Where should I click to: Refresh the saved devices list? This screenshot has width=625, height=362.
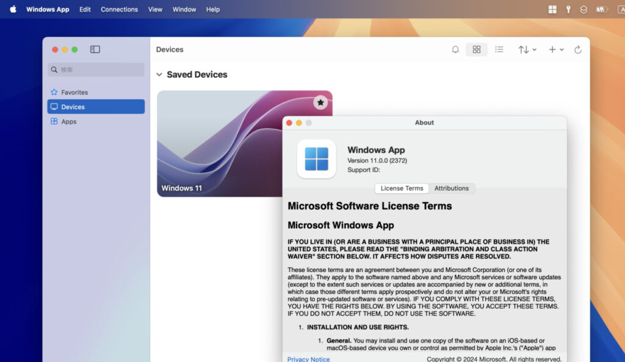click(577, 49)
